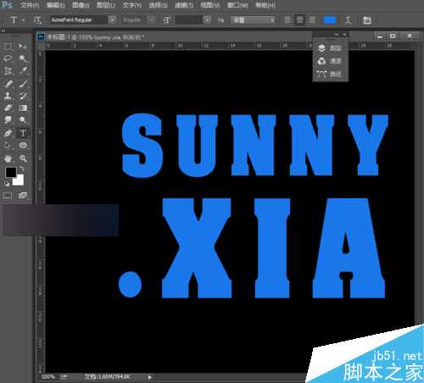This screenshot has width=424, height=383.
Task: Select the Hand tool
Action: pyautogui.click(x=8, y=158)
